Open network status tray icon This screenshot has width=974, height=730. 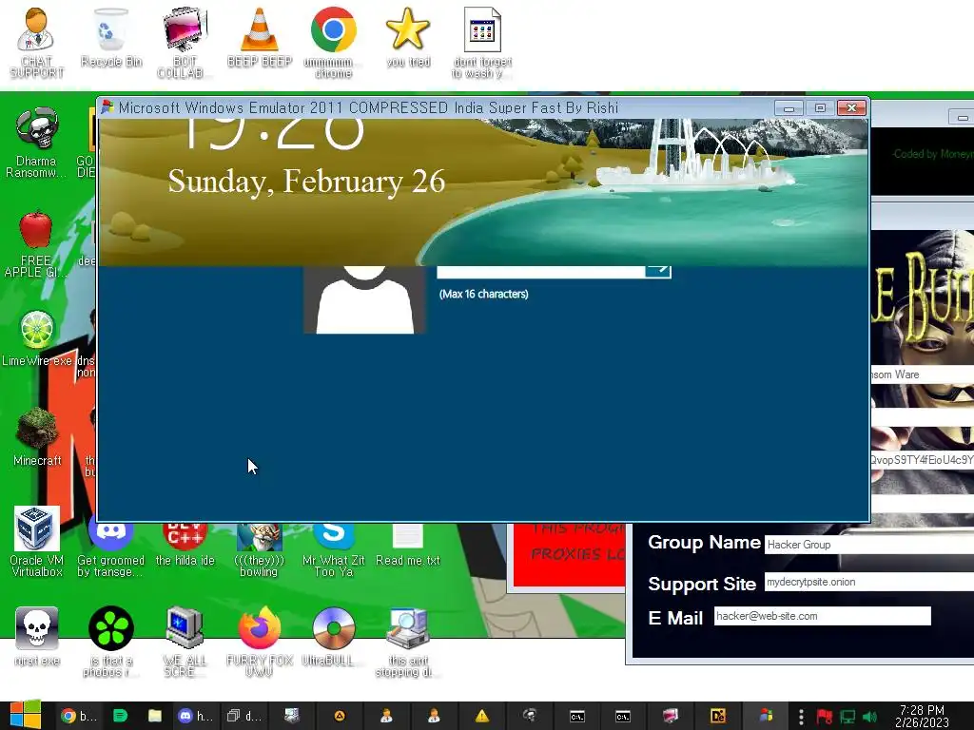(847, 717)
